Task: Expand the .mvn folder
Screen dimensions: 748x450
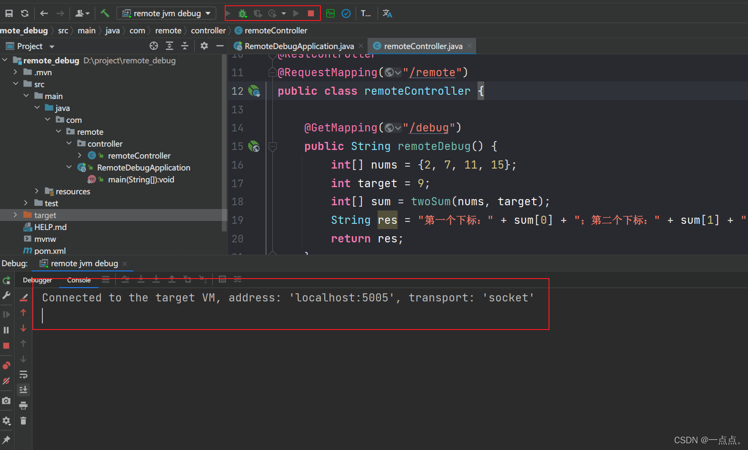Action: [15, 72]
